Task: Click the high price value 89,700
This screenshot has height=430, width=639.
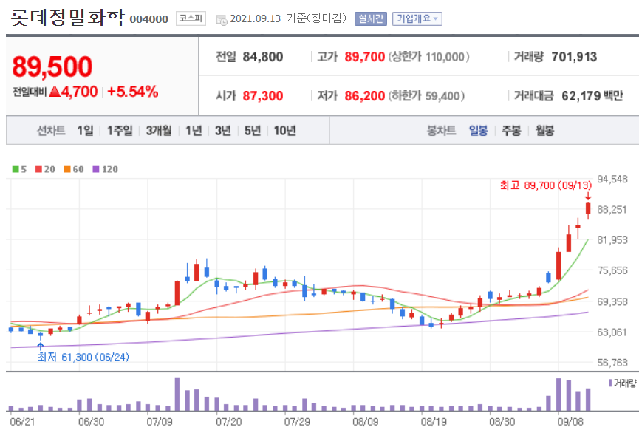Action: point(365,57)
